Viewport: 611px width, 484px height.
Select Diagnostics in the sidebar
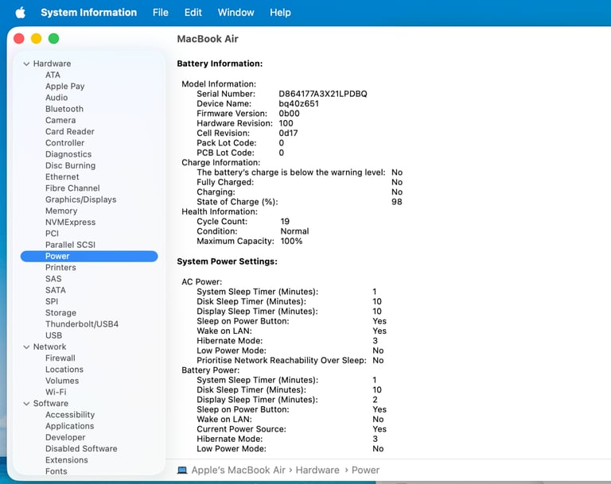pyautogui.click(x=68, y=154)
